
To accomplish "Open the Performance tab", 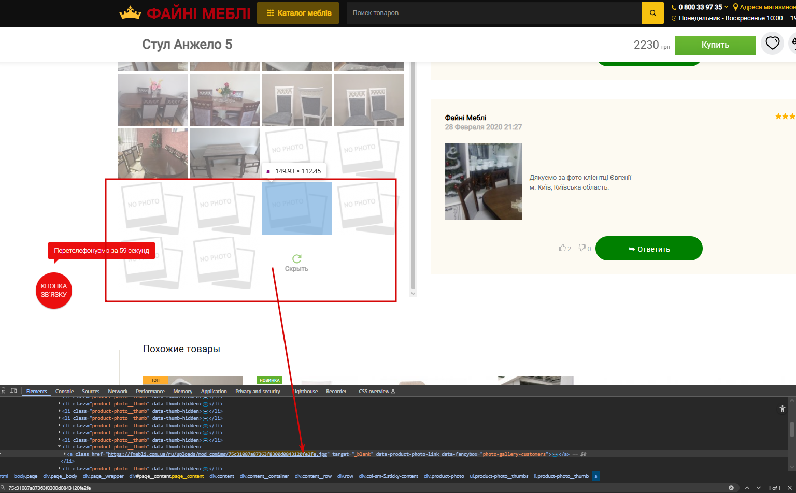I will tap(150, 392).
